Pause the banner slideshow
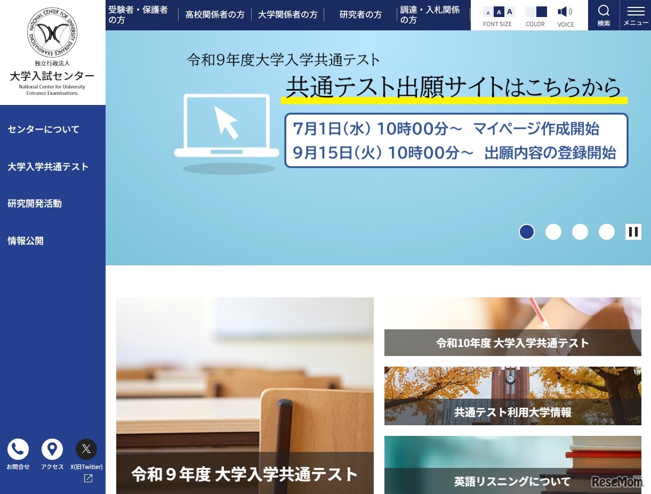Screen dimensions: 651x494 coord(633,232)
